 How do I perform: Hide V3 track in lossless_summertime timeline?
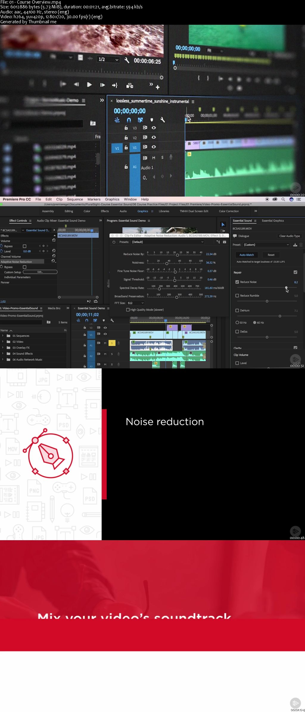pos(154,128)
